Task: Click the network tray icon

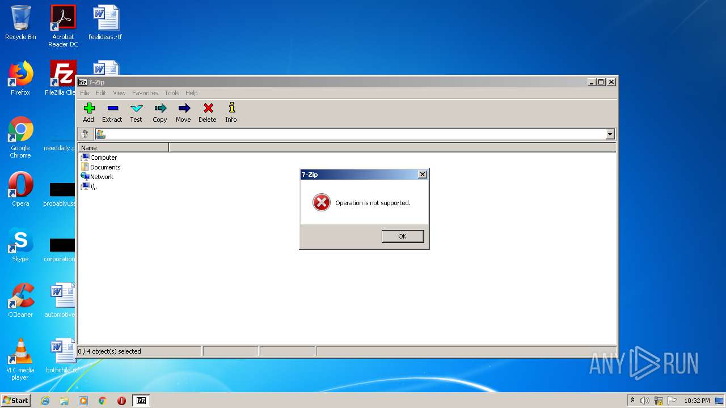Action: (x=659, y=401)
